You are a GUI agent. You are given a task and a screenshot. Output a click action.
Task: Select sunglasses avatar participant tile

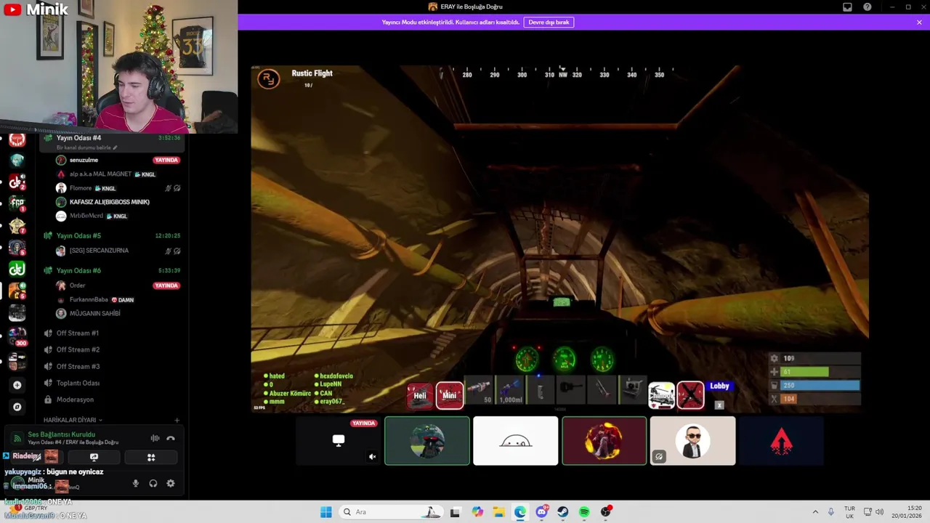coord(692,441)
